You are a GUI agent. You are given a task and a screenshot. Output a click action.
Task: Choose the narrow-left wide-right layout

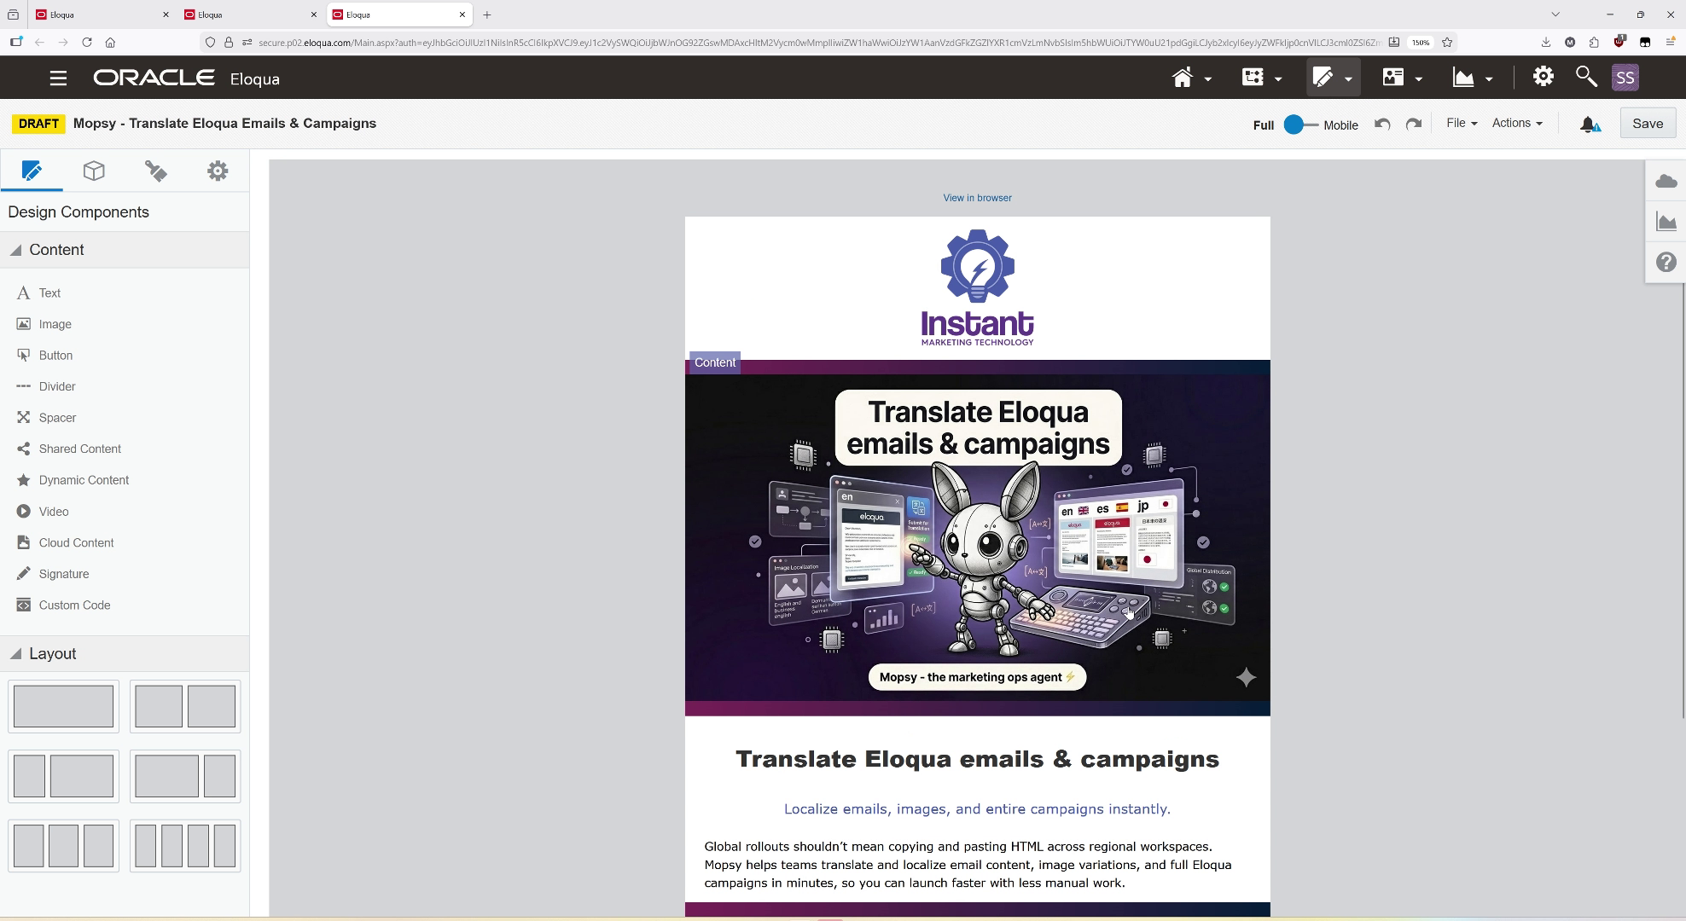tap(63, 776)
